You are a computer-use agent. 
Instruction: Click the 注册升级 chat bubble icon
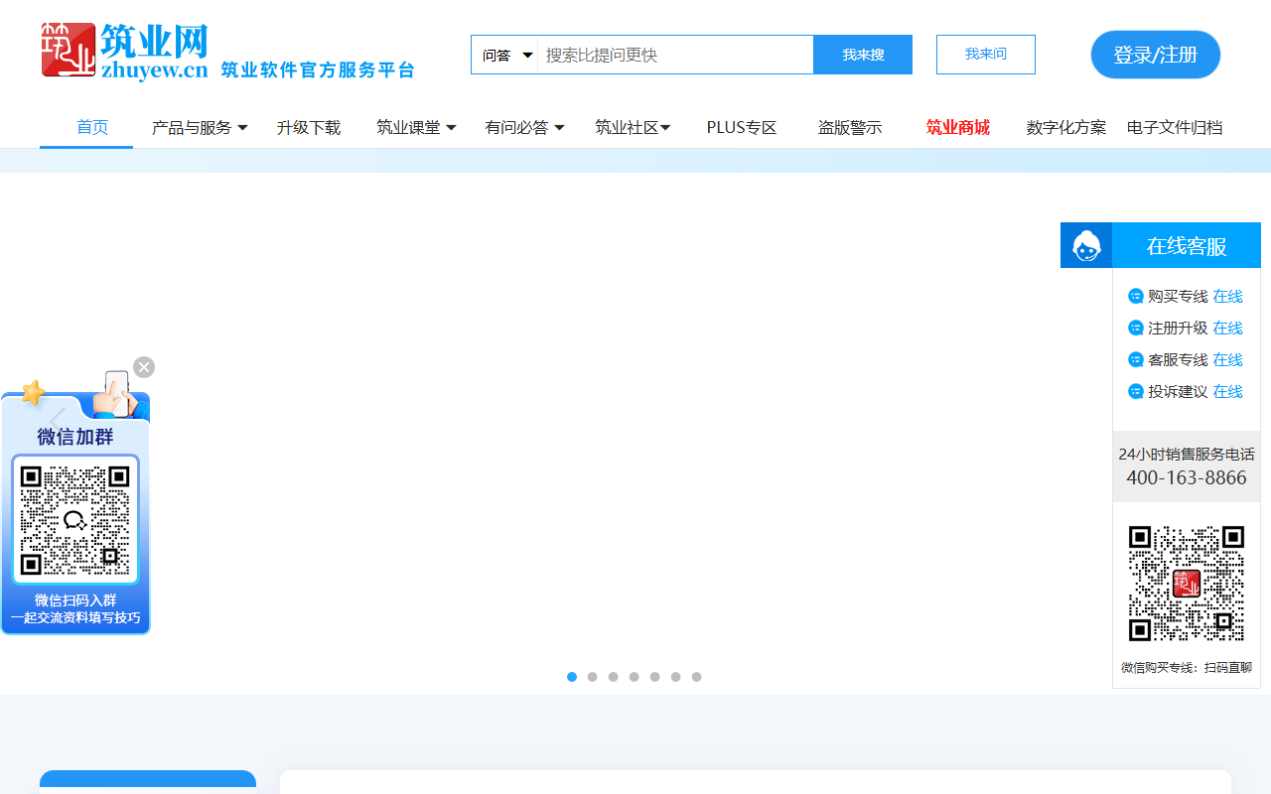click(1136, 328)
